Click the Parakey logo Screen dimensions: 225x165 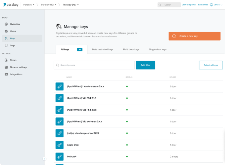(x=11, y=5)
